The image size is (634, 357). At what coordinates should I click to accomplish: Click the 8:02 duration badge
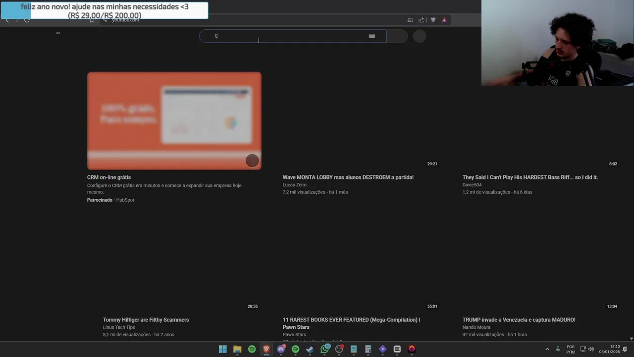point(613,164)
